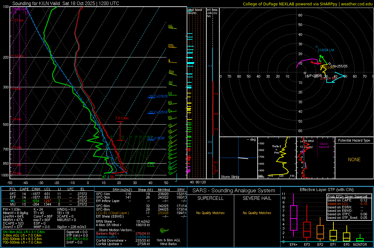Click the white Storm Slinky line marker

pyautogui.click(x=243, y=158)
